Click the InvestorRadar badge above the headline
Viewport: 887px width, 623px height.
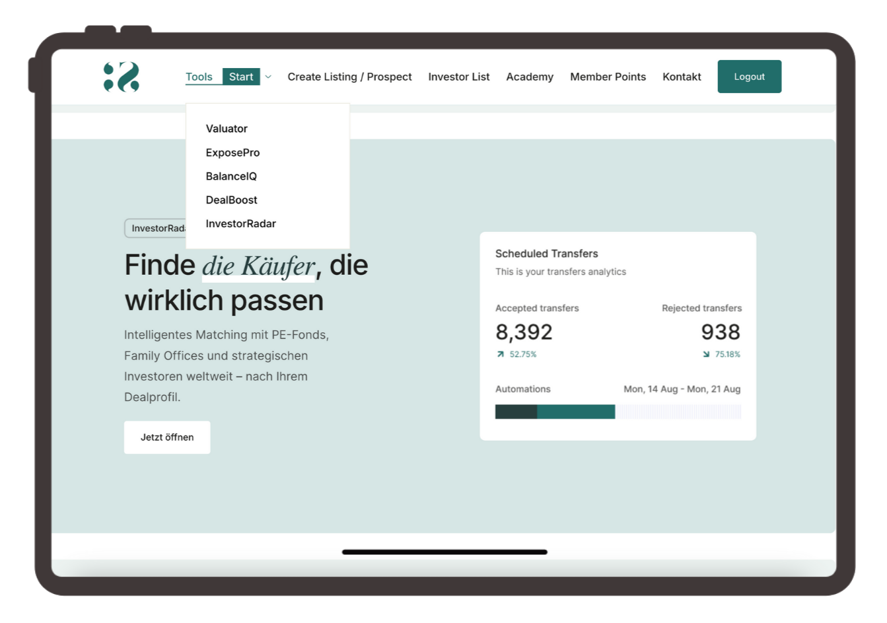pos(155,229)
